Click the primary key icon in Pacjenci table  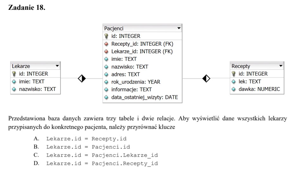106,36
